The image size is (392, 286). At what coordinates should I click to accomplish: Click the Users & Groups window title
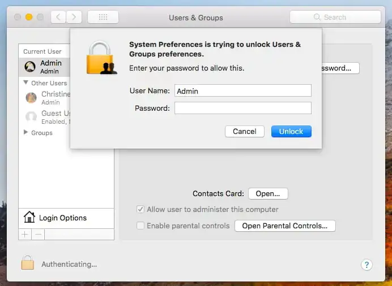click(x=196, y=18)
